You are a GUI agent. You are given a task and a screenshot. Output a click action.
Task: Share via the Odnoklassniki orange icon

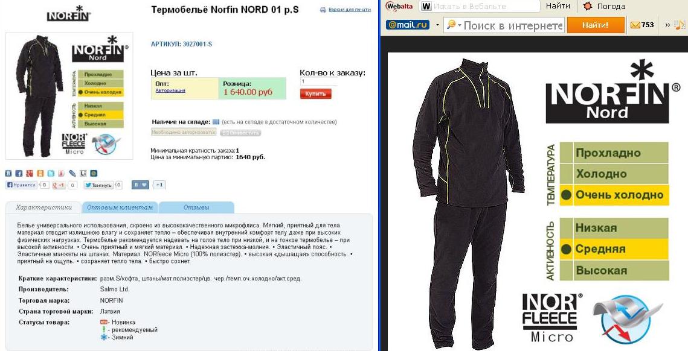click(40, 174)
